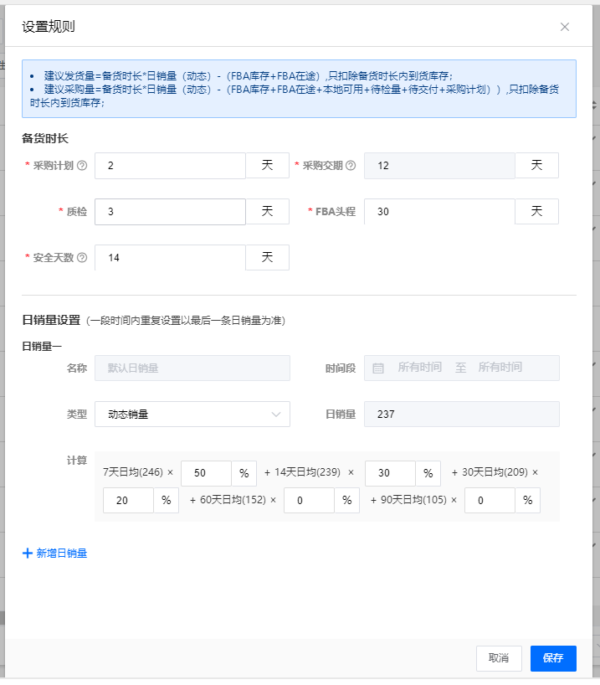Image resolution: width=600 pixels, height=685 pixels.
Task: Click the 天 unit addon beside 安全天数
Action: click(x=267, y=258)
